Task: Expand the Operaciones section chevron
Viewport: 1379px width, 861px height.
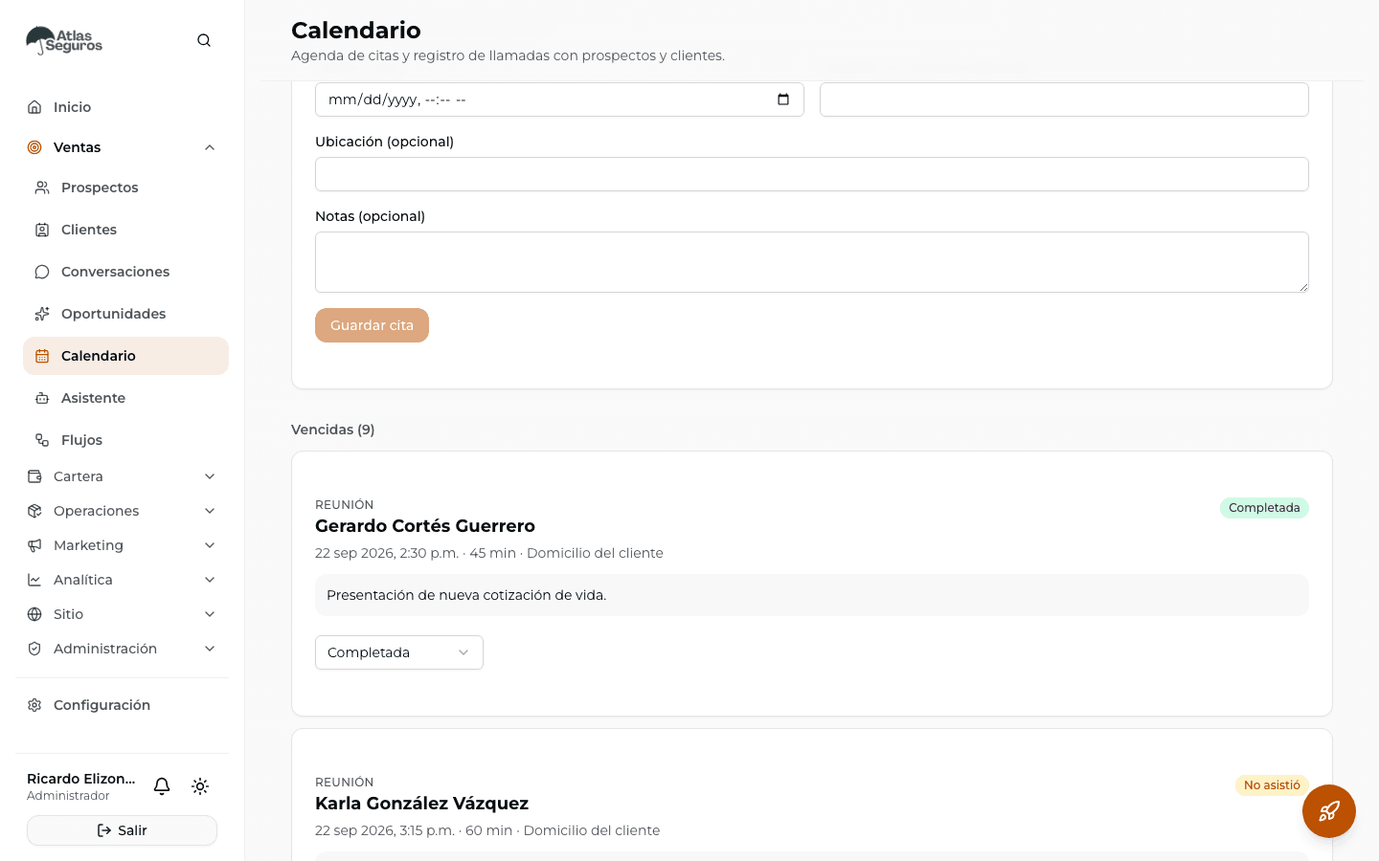Action: coord(210,511)
